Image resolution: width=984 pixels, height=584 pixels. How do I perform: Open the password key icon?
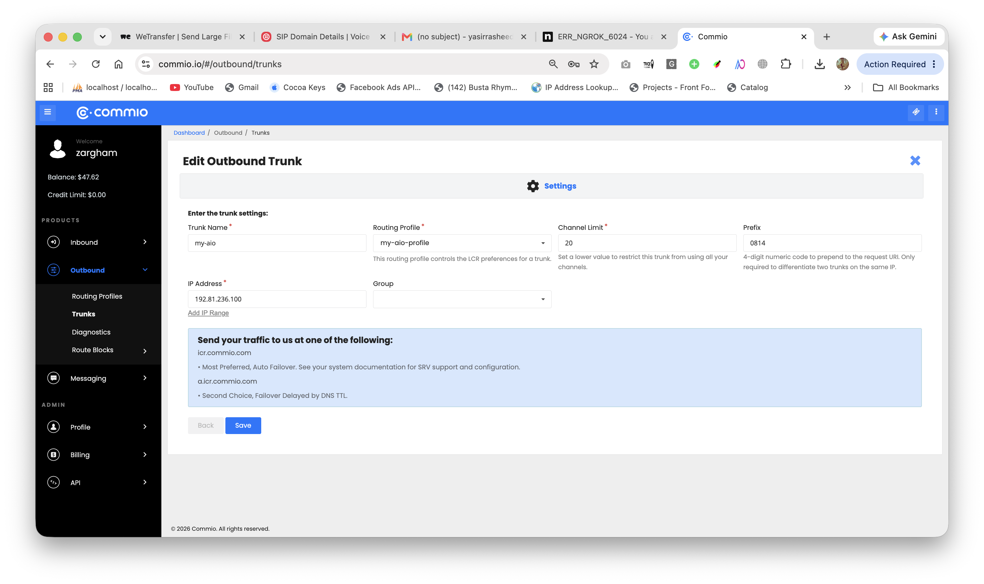[x=573, y=64]
